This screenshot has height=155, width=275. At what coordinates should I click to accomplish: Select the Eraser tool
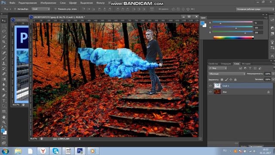click(4, 74)
